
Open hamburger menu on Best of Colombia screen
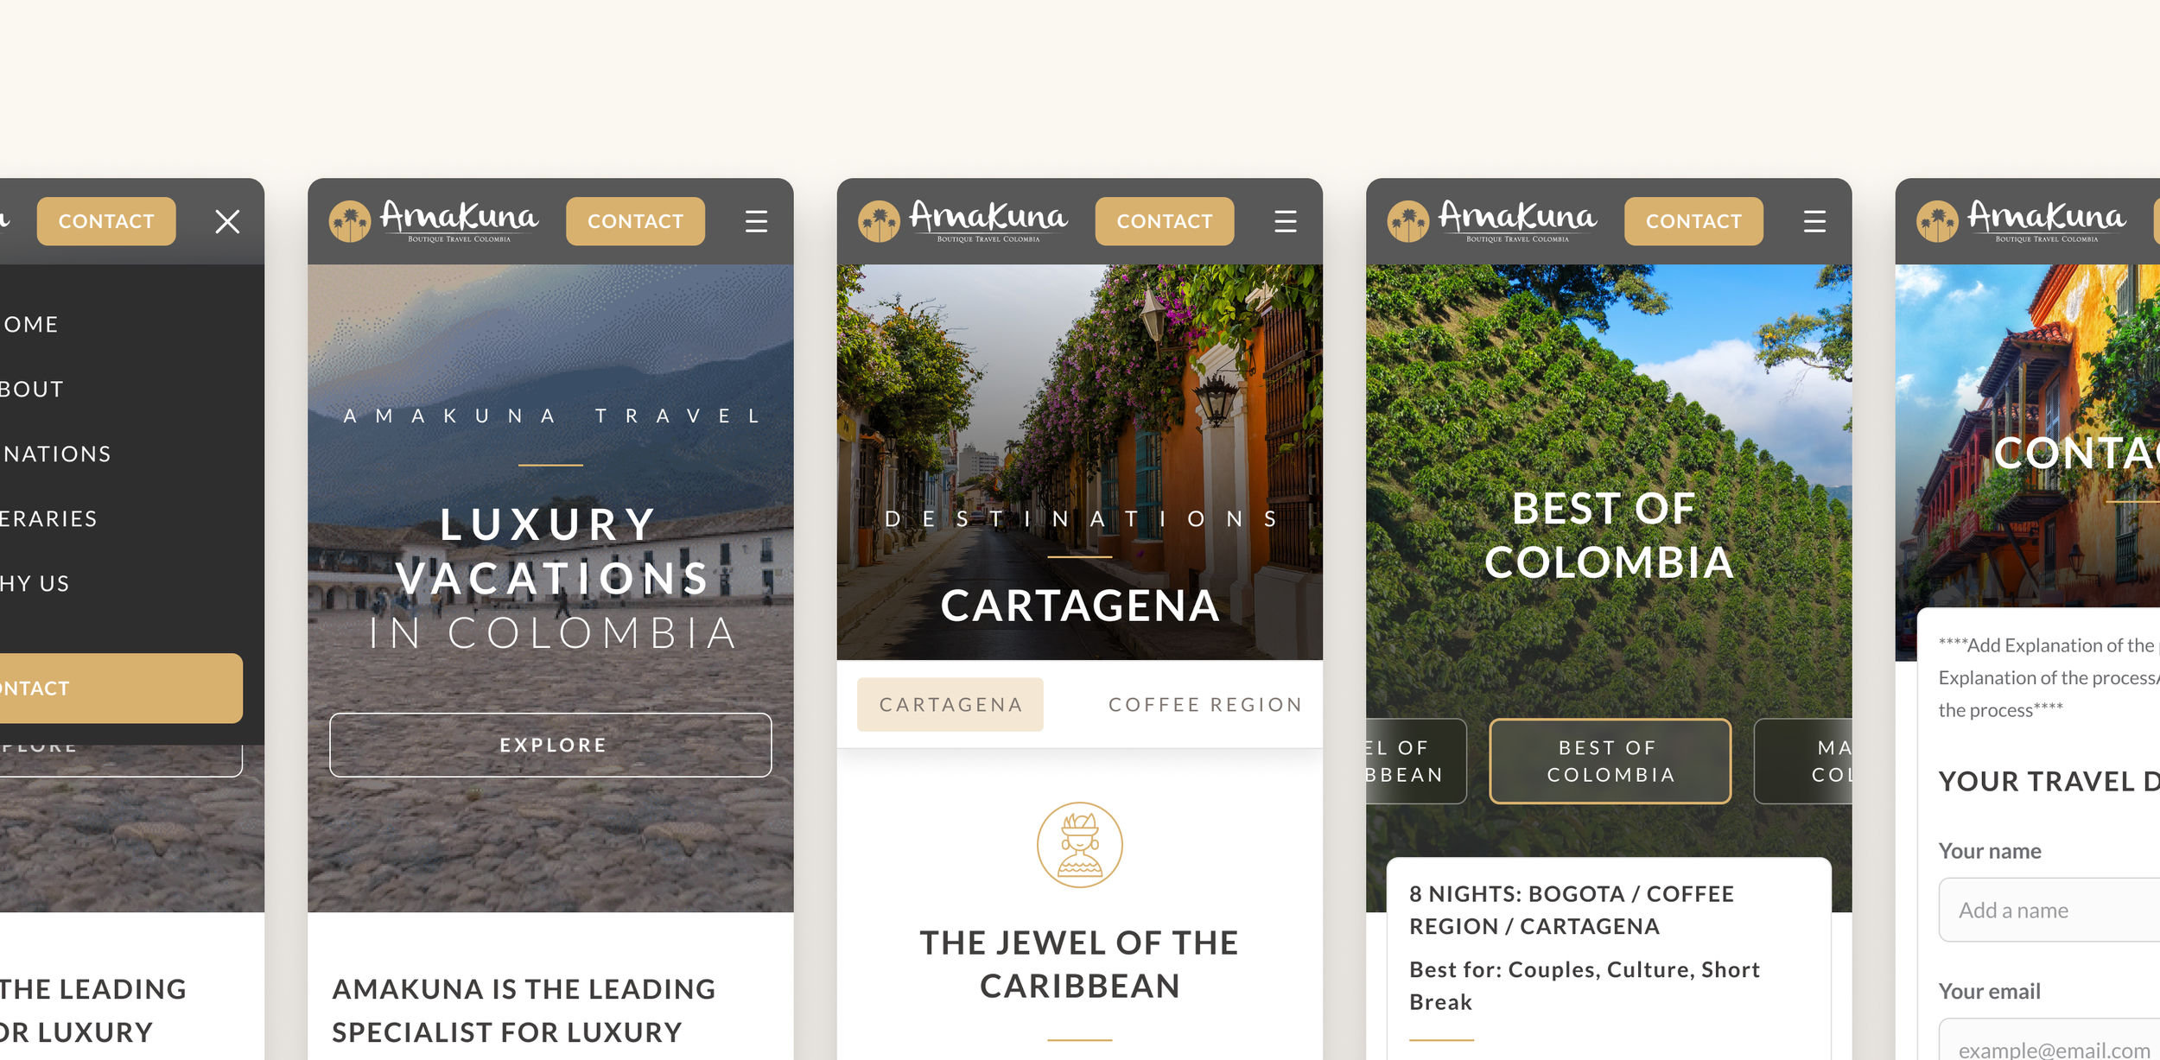[x=1814, y=222]
